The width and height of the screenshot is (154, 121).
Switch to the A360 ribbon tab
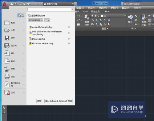85,11
